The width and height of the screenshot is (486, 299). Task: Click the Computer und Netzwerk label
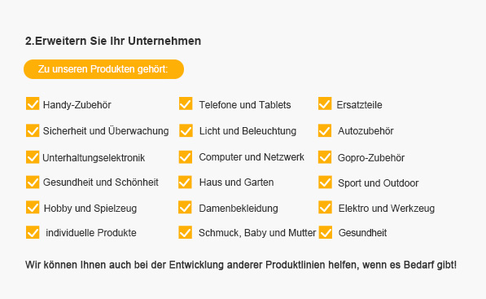tap(252, 157)
